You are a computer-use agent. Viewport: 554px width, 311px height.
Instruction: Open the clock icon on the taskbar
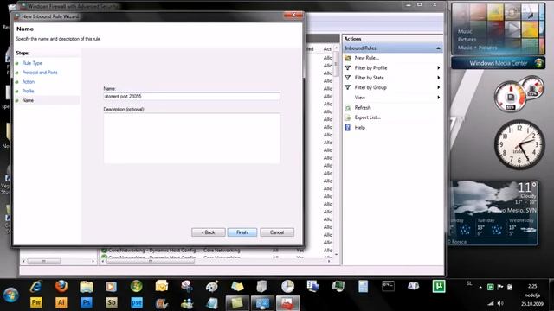coord(287,286)
